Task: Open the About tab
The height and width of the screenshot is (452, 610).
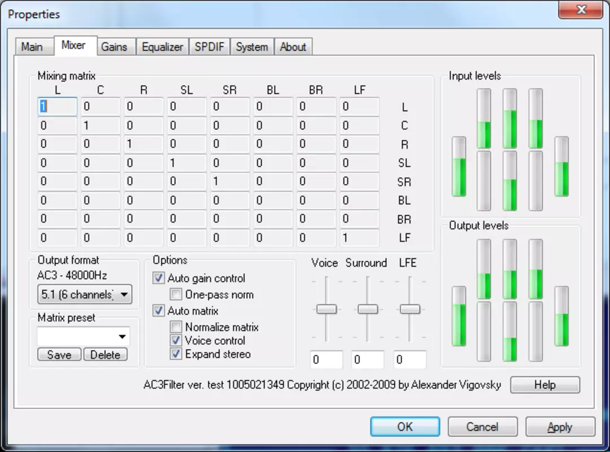Action: point(293,47)
